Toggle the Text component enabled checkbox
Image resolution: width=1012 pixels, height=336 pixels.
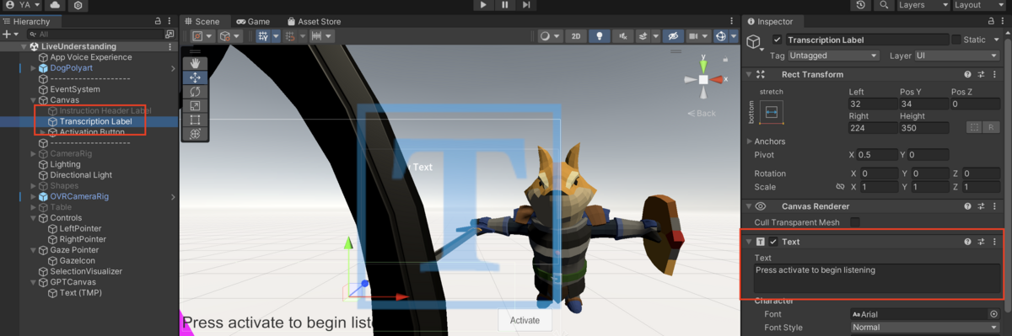pos(772,242)
